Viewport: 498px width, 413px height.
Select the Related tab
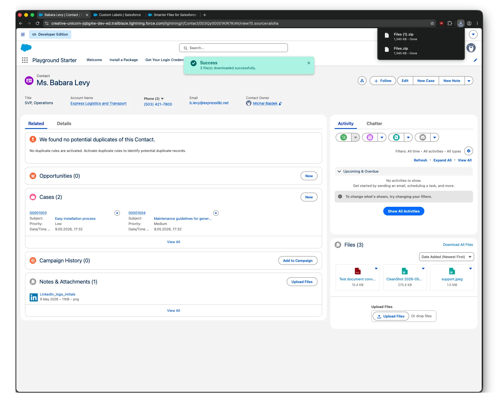pos(36,123)
